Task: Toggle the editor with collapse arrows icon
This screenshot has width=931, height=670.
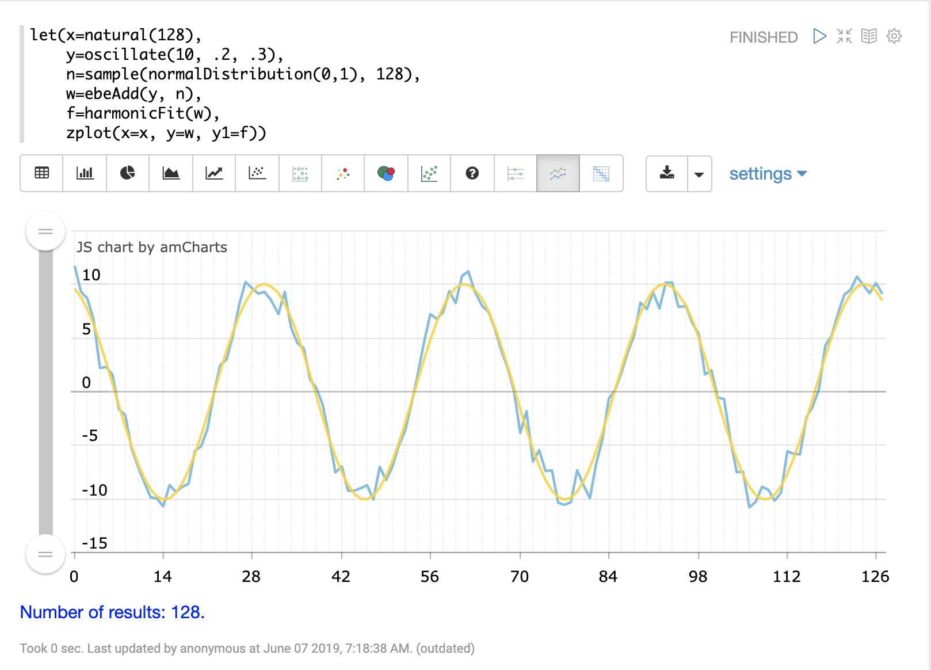Action: pyautogui.click(x=844, y=36)
